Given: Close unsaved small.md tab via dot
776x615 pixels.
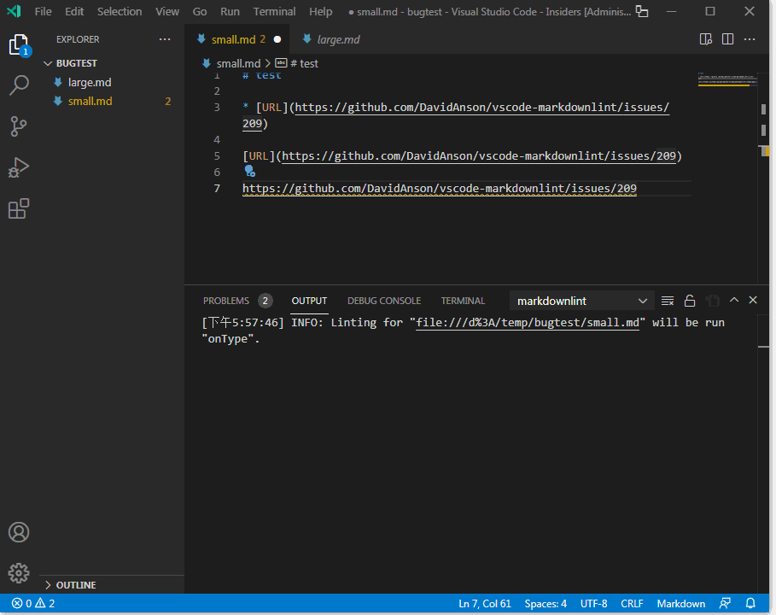Looking at the screenshot, I should [x=277, y=39].
